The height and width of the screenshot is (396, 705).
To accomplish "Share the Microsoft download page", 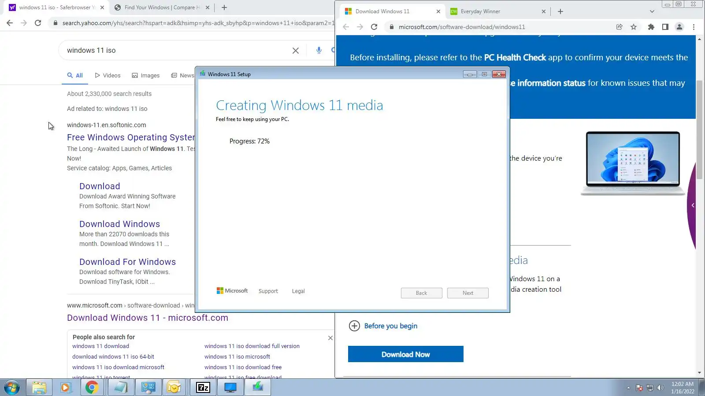I will click(619, 27).
